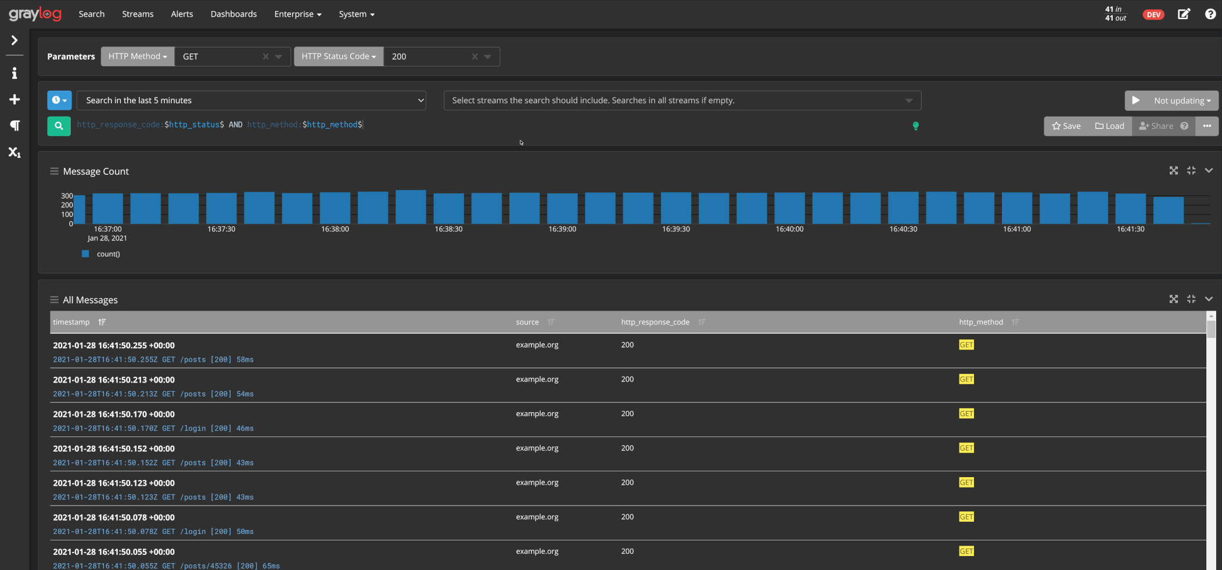Click the green lightbulb query help icon
This screenshot has width=1222, height=570.
[915, 126]
